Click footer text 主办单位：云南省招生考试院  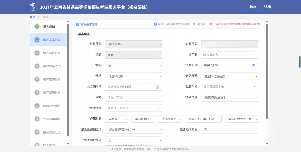(127, 149)
